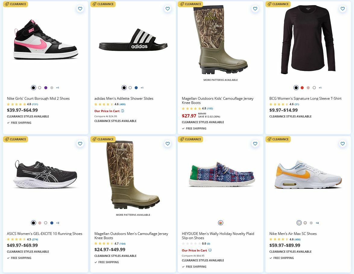The image size is (354, 274).
Task: Add the adidas Adilette Slides to your wishlist
Action: 168,9
